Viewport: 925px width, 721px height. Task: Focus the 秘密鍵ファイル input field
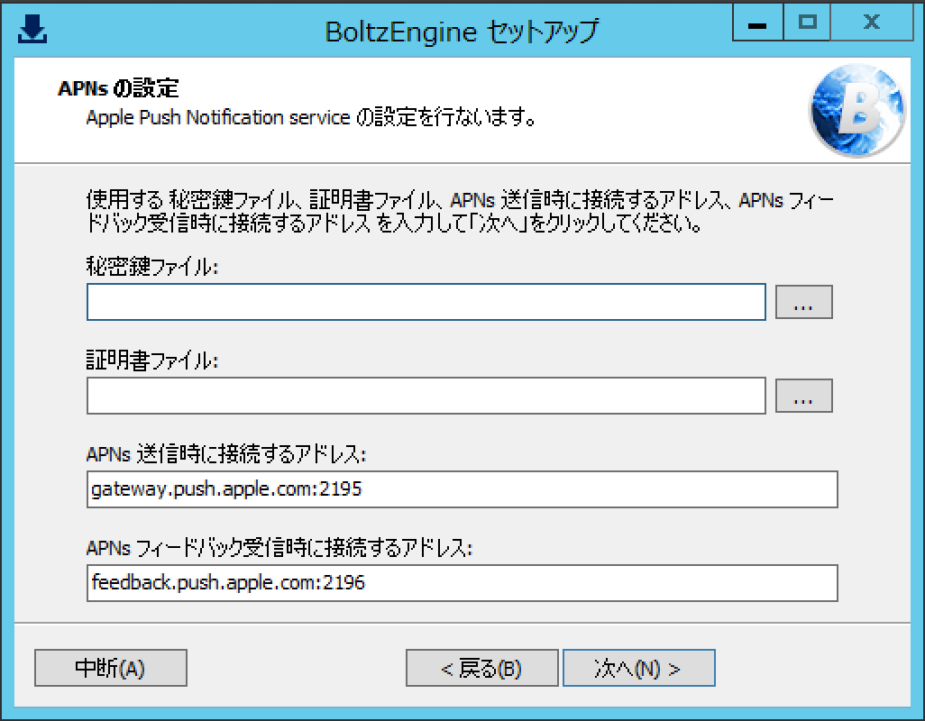click(426, 302)
